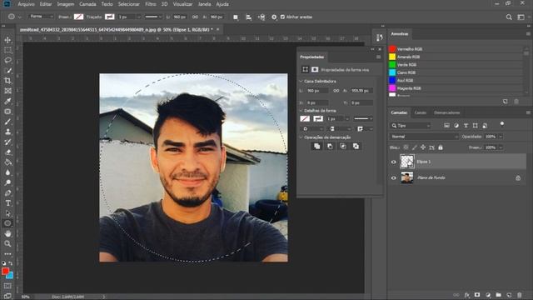Open the Filtro menu
The width and height of the screenshot is (533, 300).
click(151, 4)
